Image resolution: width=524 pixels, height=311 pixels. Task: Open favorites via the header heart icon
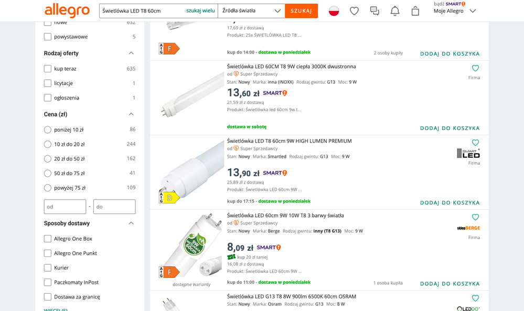(355, 11)
